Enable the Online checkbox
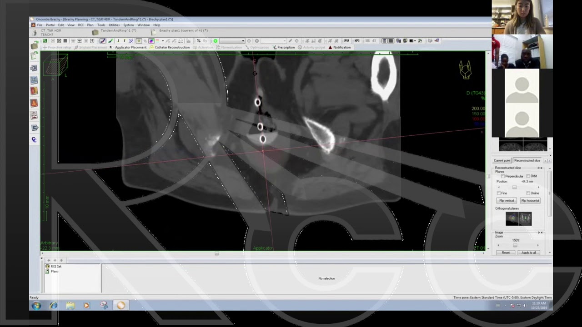Viewport: 582px width, 327px height. [528, 193]
